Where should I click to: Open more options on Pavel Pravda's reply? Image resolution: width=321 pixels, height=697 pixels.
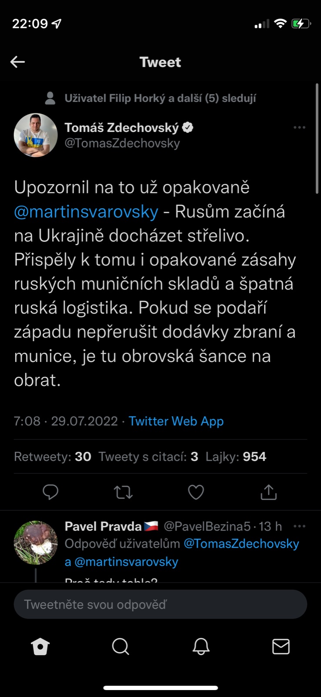pyautogui.click(x=299, y=526)
